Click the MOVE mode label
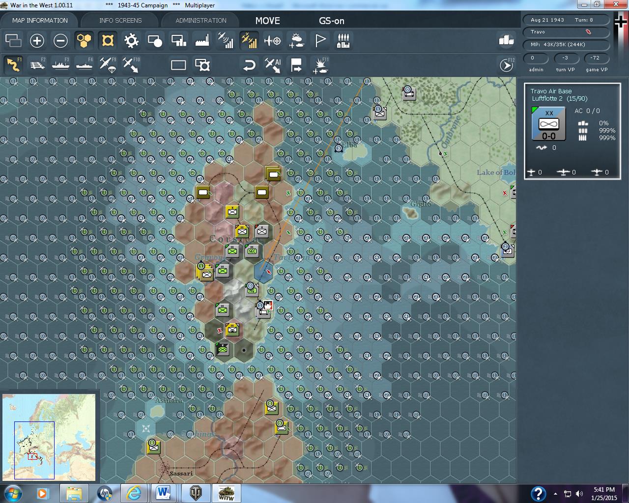This screenshot has width=629, height=503. pyautogui.click(x=268, y=21)
